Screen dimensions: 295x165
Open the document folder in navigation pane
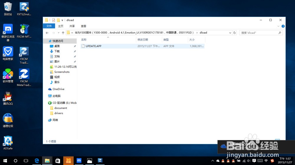[60, 108]
